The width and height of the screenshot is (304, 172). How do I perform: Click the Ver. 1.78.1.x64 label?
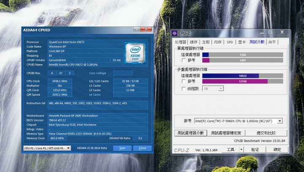[x=206, y=150]
